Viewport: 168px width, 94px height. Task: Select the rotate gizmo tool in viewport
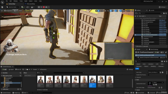pyautogui.click(x=101, y=11)
